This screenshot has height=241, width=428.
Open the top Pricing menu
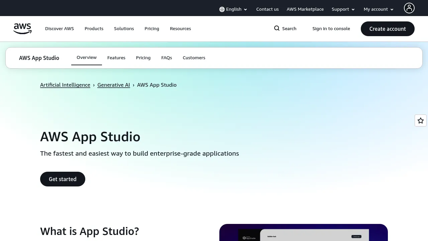152,29
